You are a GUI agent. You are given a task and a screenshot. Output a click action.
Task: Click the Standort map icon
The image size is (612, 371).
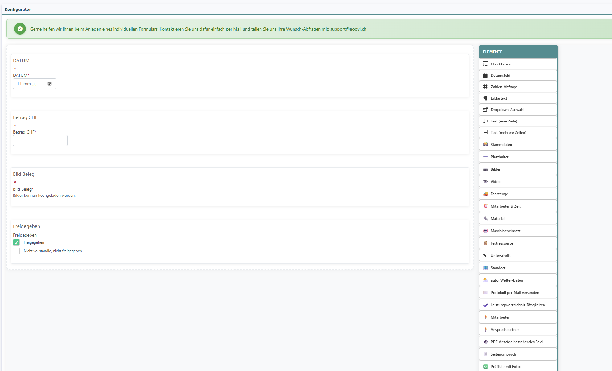pyautogui.click(x=486, y=268)
